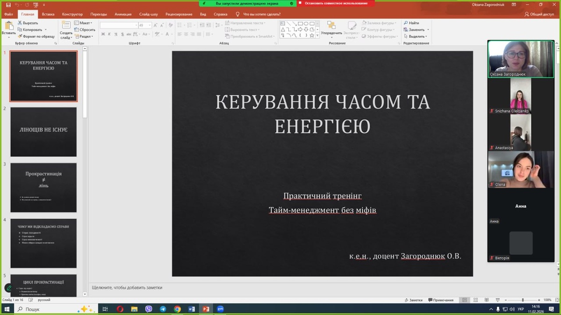Click the Find (Найти) magnifier icon
The image size is (561, 315).
pos(405,23)
